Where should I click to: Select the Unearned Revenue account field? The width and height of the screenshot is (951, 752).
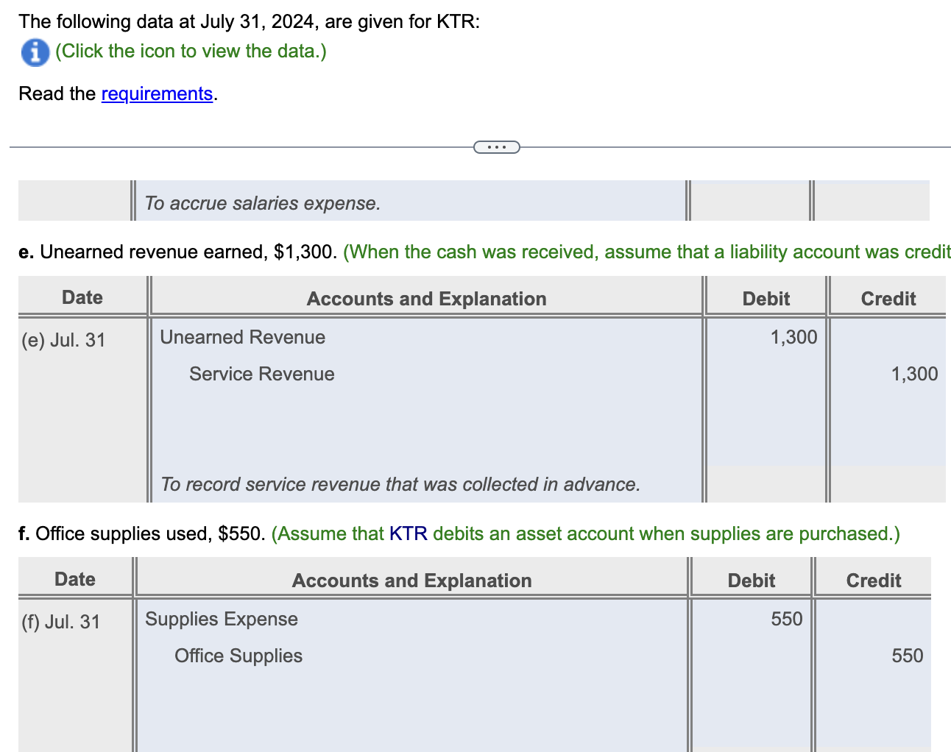point(426,337)
